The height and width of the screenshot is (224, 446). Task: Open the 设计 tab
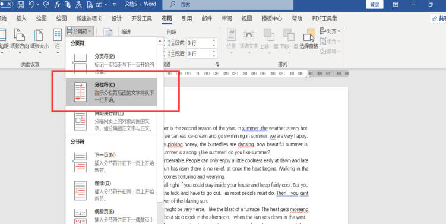116,18
